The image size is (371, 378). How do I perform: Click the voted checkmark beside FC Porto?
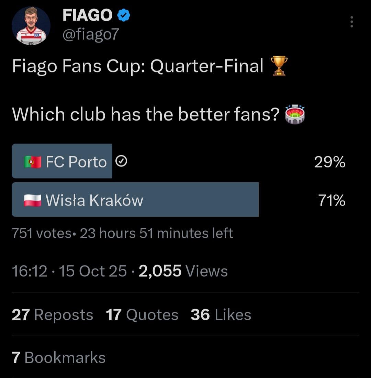tap(121, 161)
